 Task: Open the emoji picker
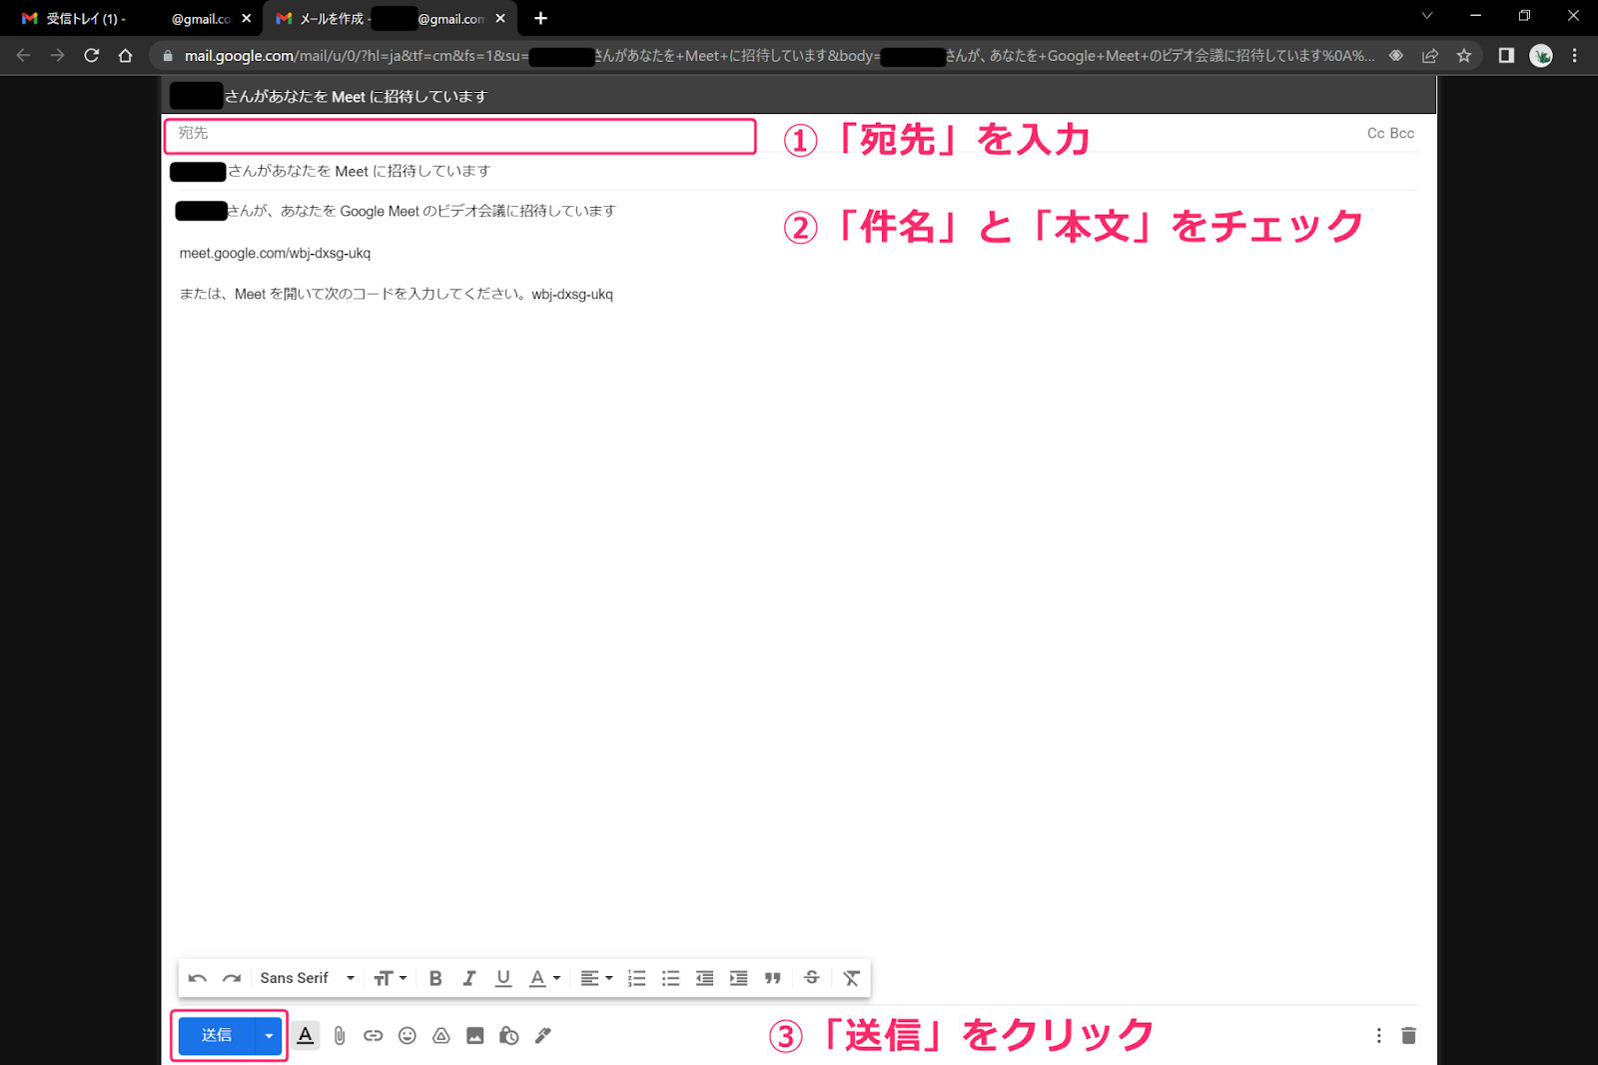point(407,1035)
